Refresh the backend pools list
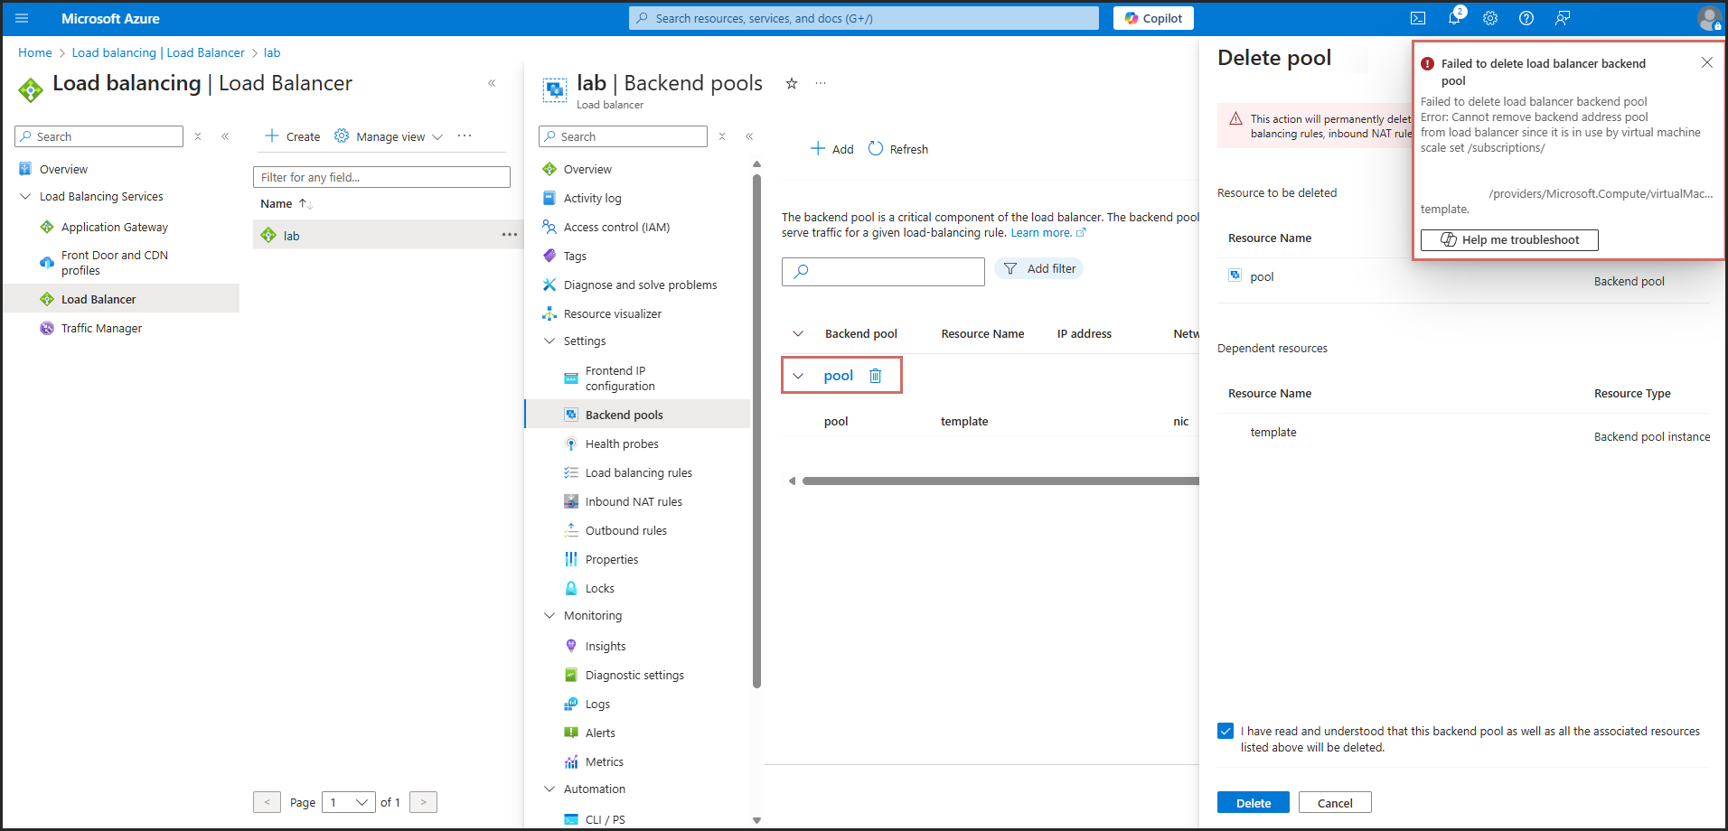Image resolution: width=1728 pixels, height=831 pixels. tap(898, 149)
